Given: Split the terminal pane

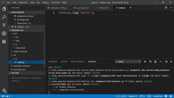Looking at the screenshot, I should [x=150, y=62].
